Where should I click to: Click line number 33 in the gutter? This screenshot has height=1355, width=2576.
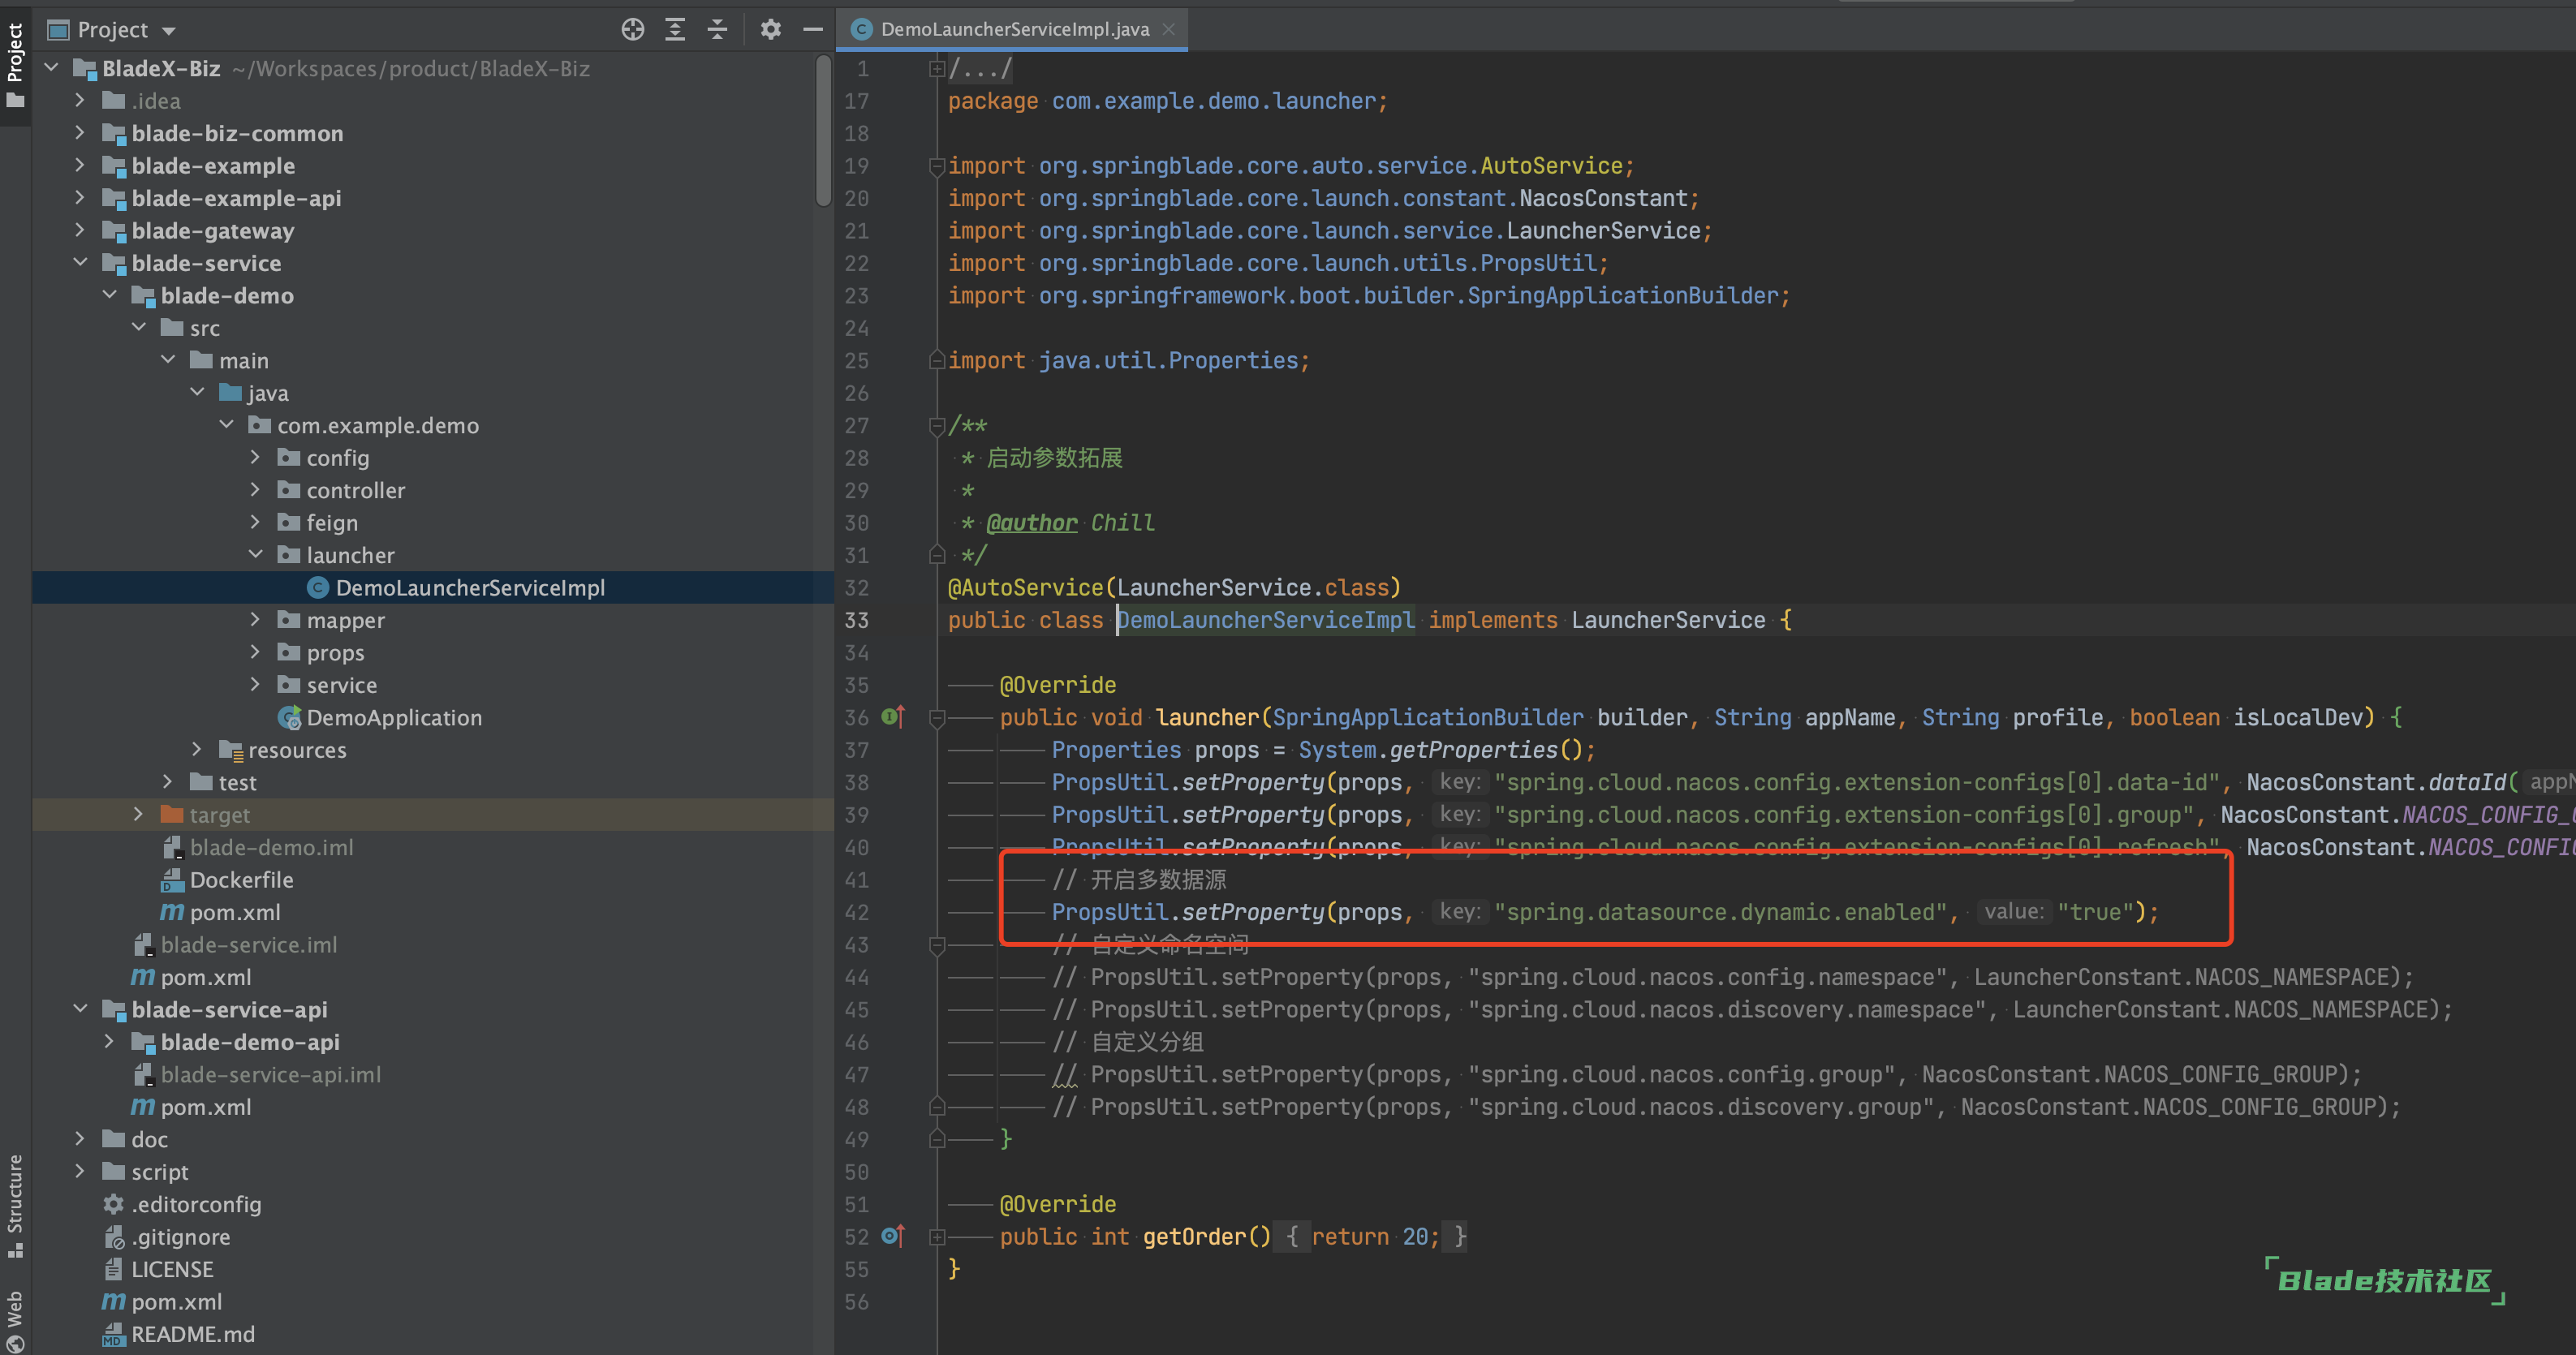(857, 620)
